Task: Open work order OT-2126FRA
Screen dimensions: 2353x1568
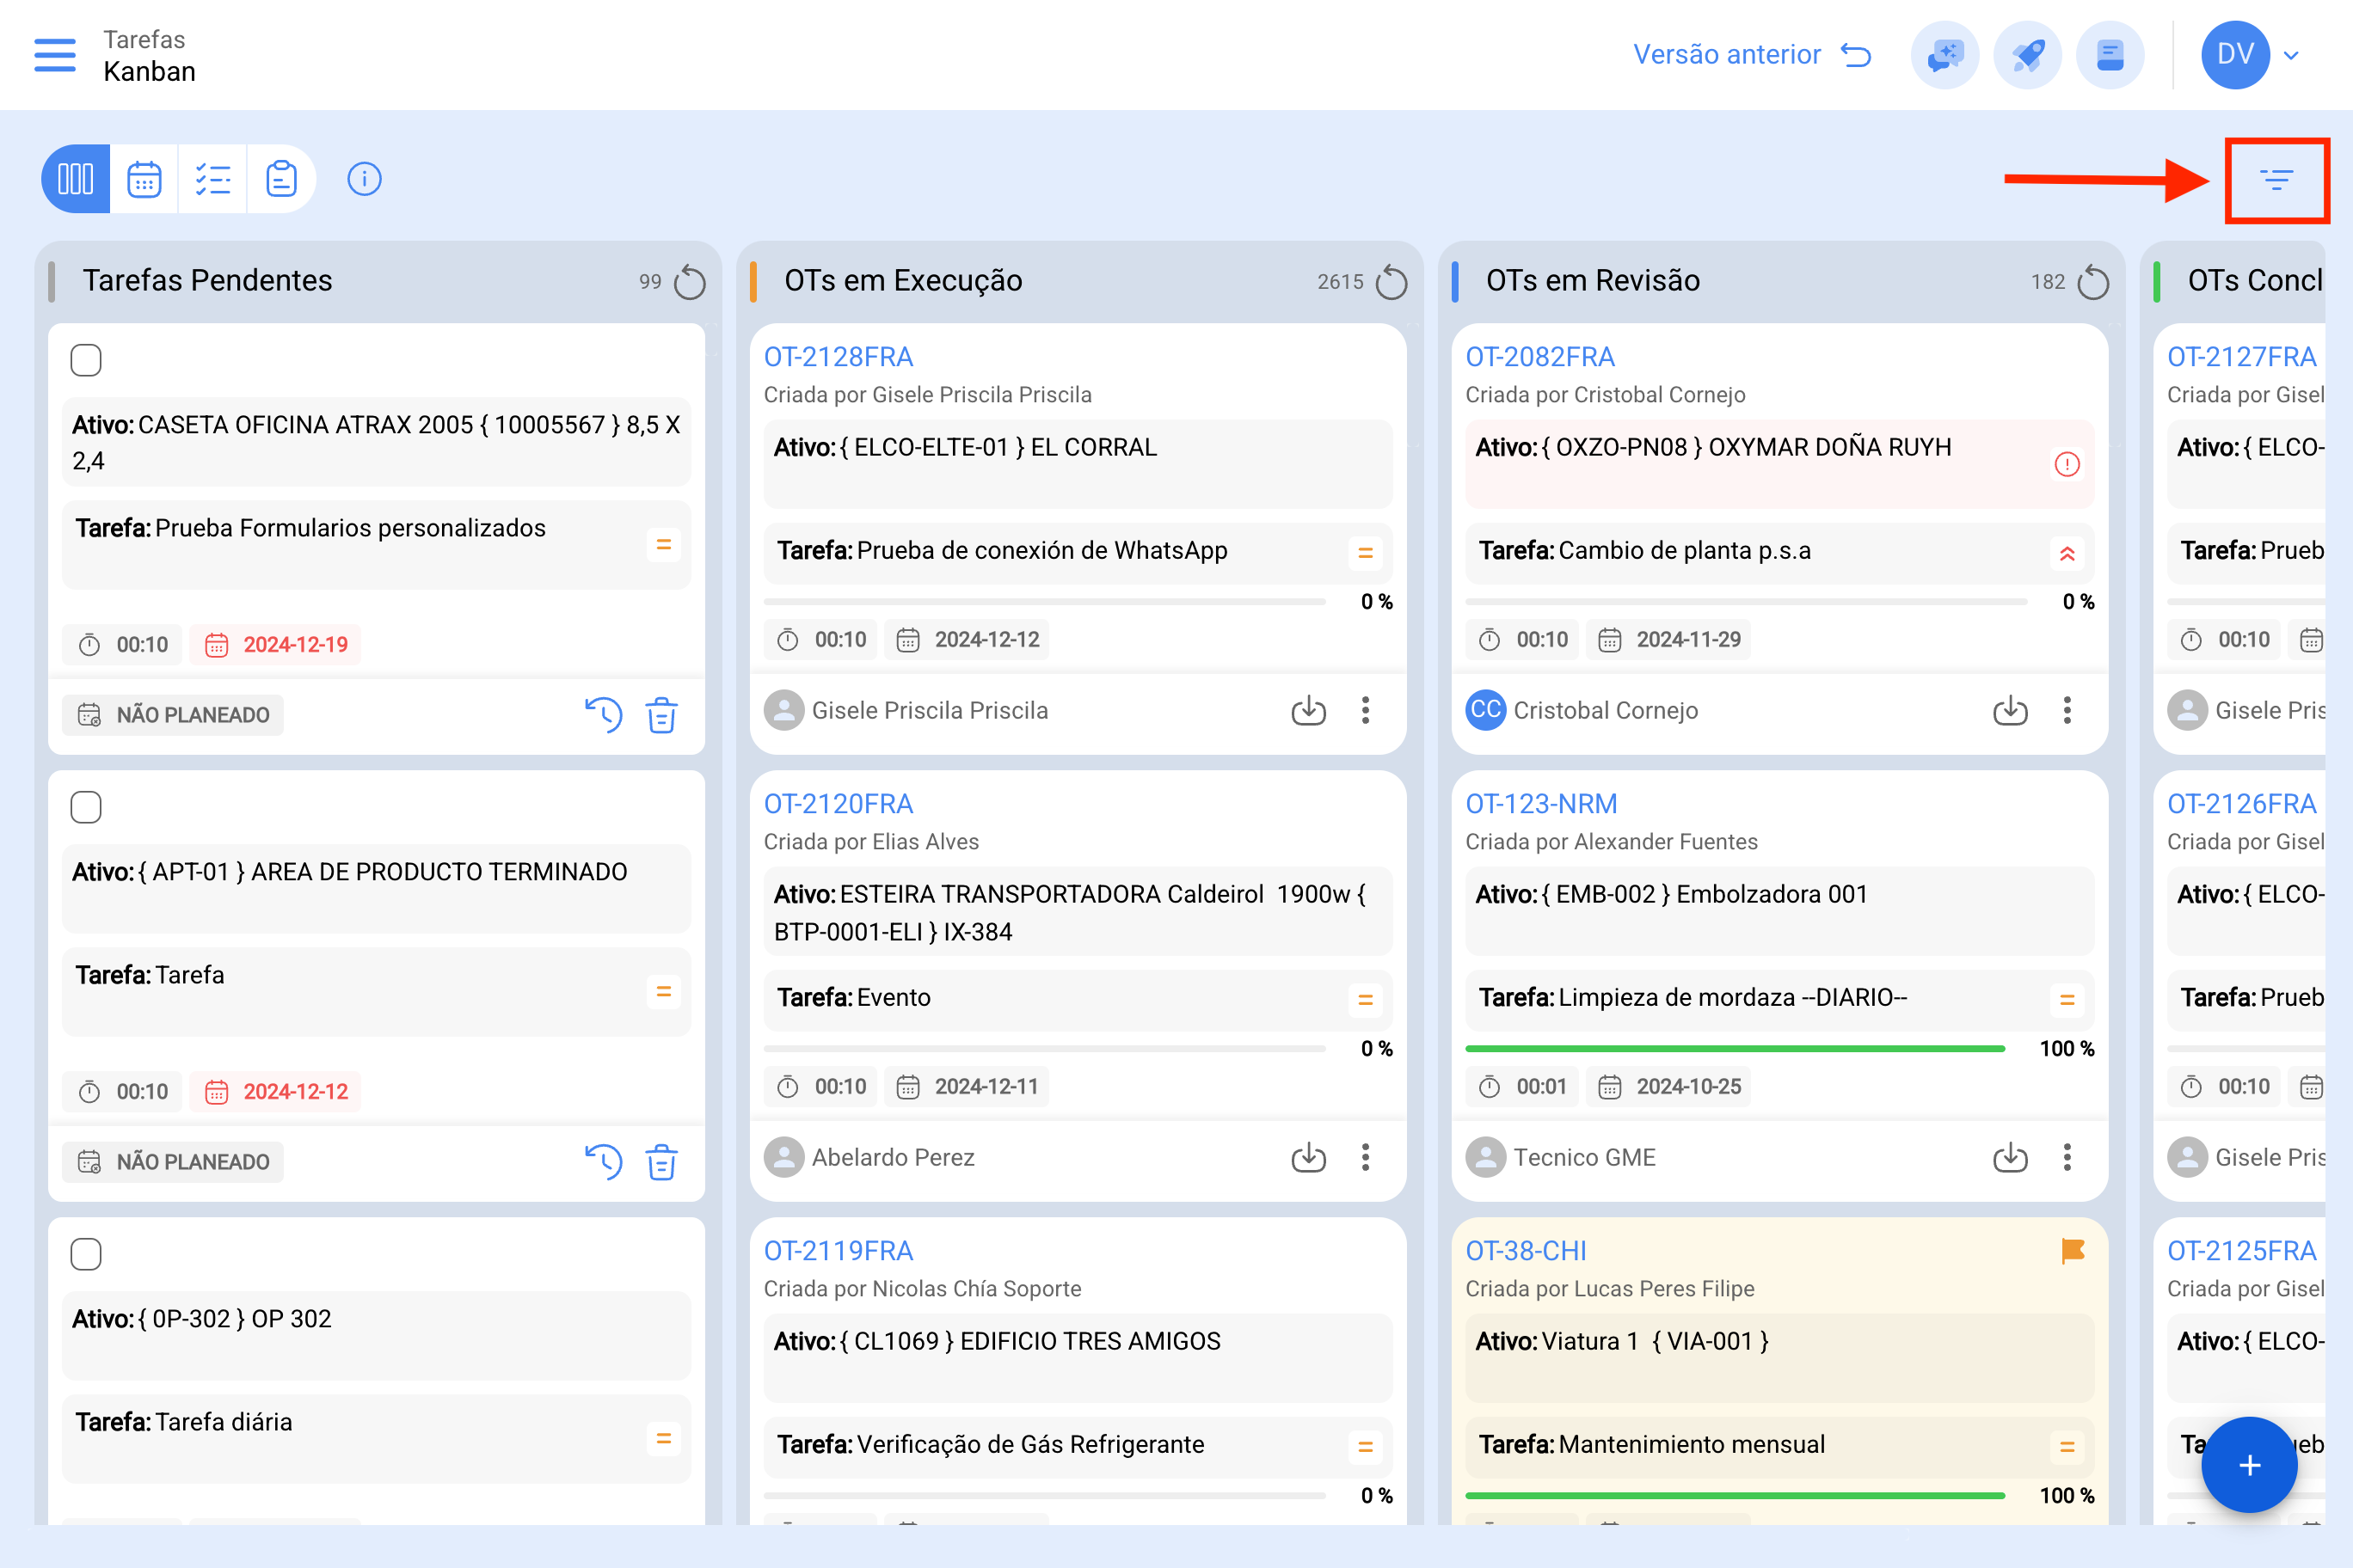Action: click(x=2241, y=804)
